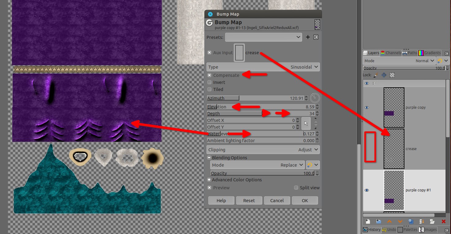Duplicate the selected layer

pos(411,221)
